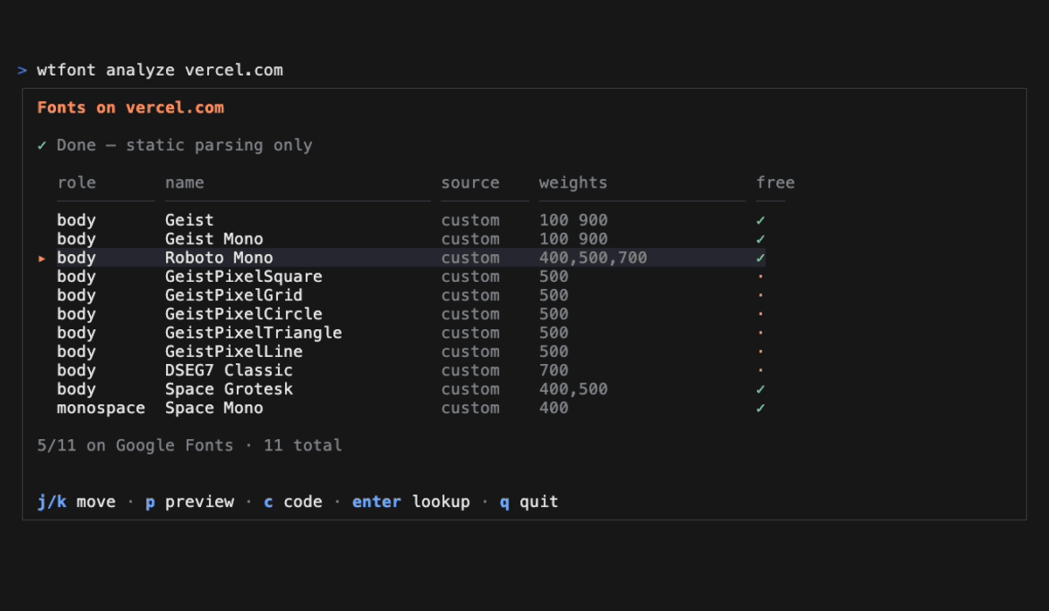Select the GeistPixelCircle font name
This screenshot has height=611, width=1049.
244,314
